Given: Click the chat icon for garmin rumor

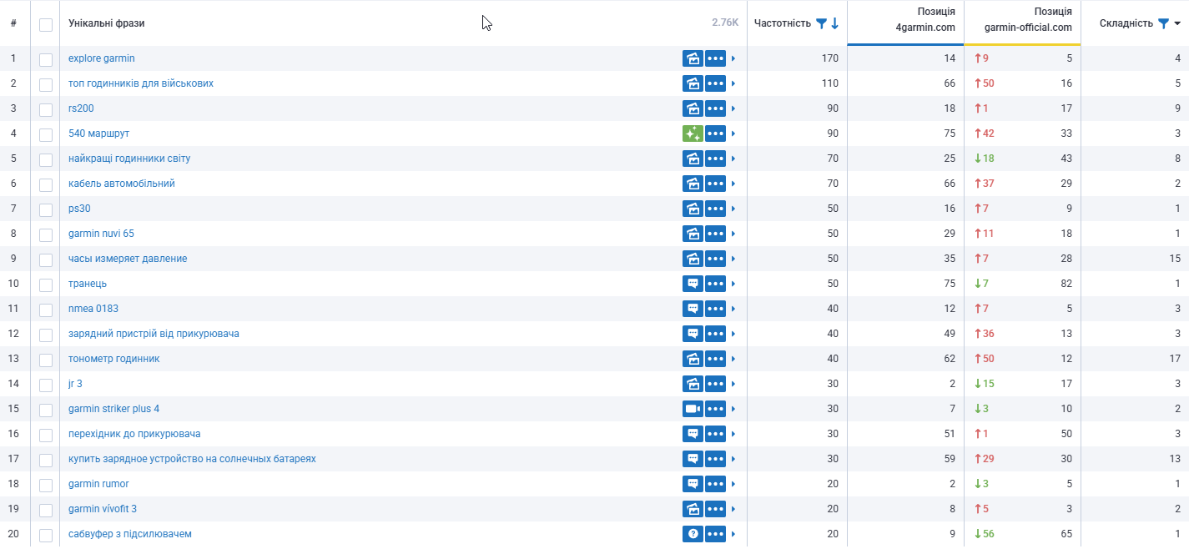Looking at the screenshot, I should coord(693,484).
